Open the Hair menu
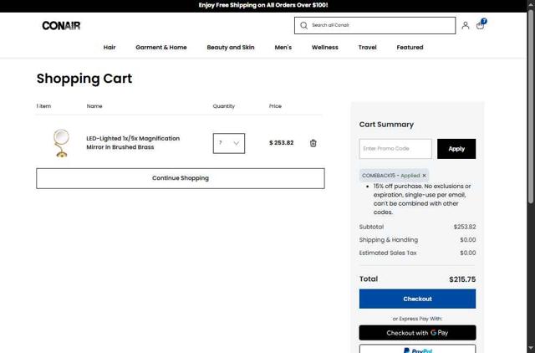Image resolution: width=535 pixels, height=353 pixels. coord(110,48)
